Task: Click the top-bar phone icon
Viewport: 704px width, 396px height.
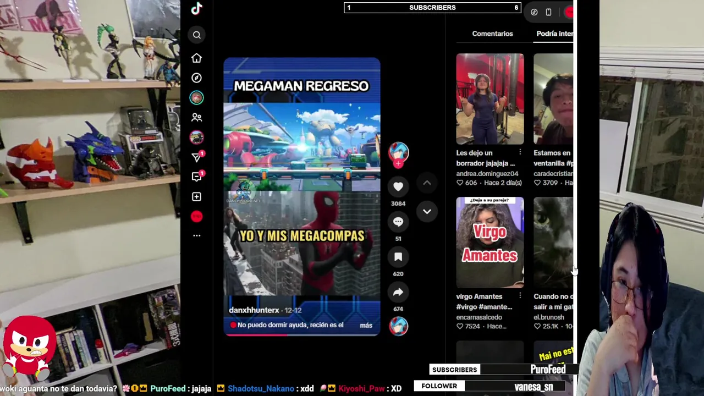Action: (548, 12)
